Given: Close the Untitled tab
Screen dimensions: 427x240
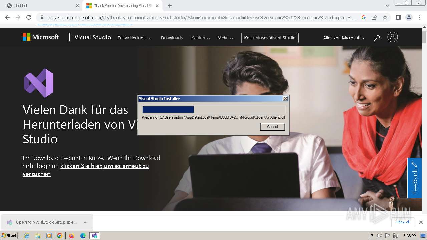Looking at the screenshot, I should coord(77,6).
